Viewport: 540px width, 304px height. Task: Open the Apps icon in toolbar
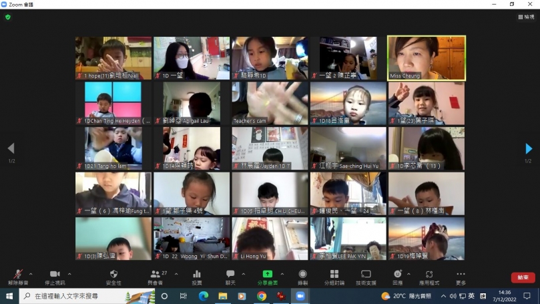click(429, 275)
